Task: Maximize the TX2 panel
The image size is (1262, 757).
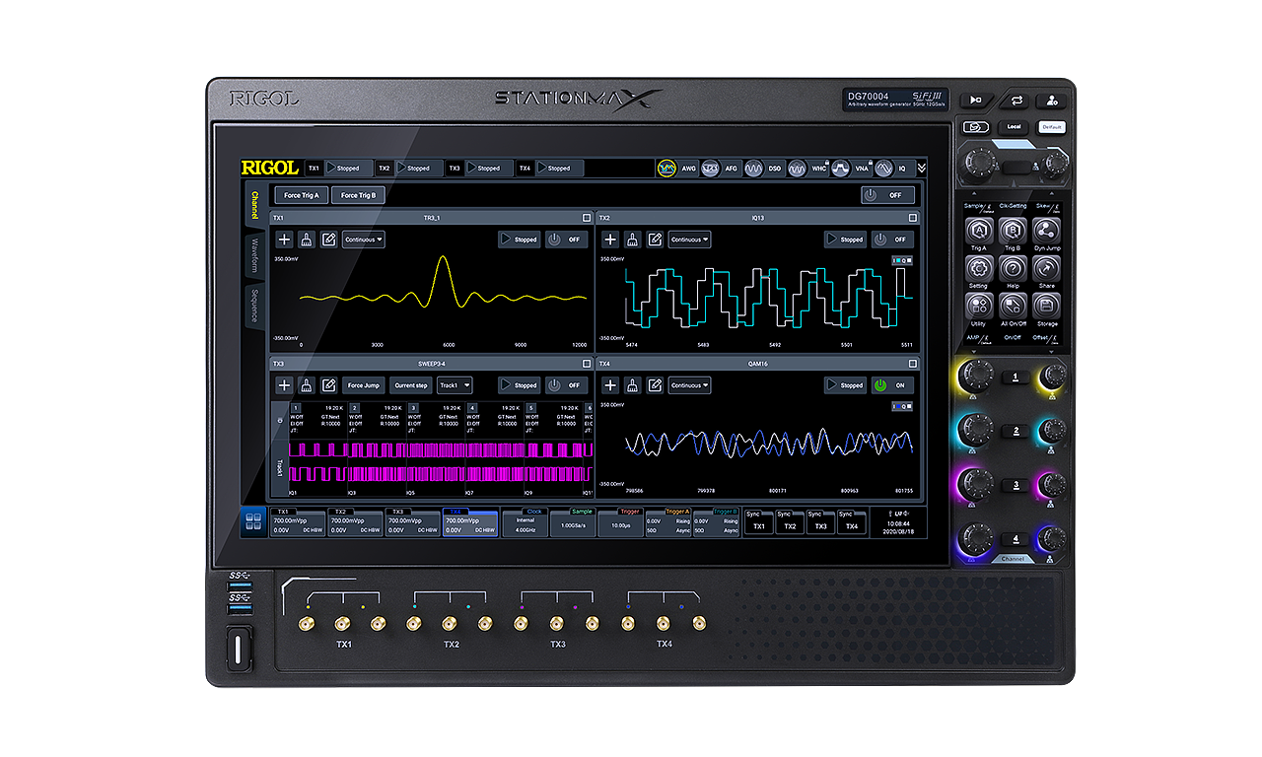Action: click(x=913, y=218)
